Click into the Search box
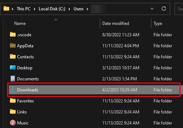Screen dimensions: 183x128 (x=179, y=9)
